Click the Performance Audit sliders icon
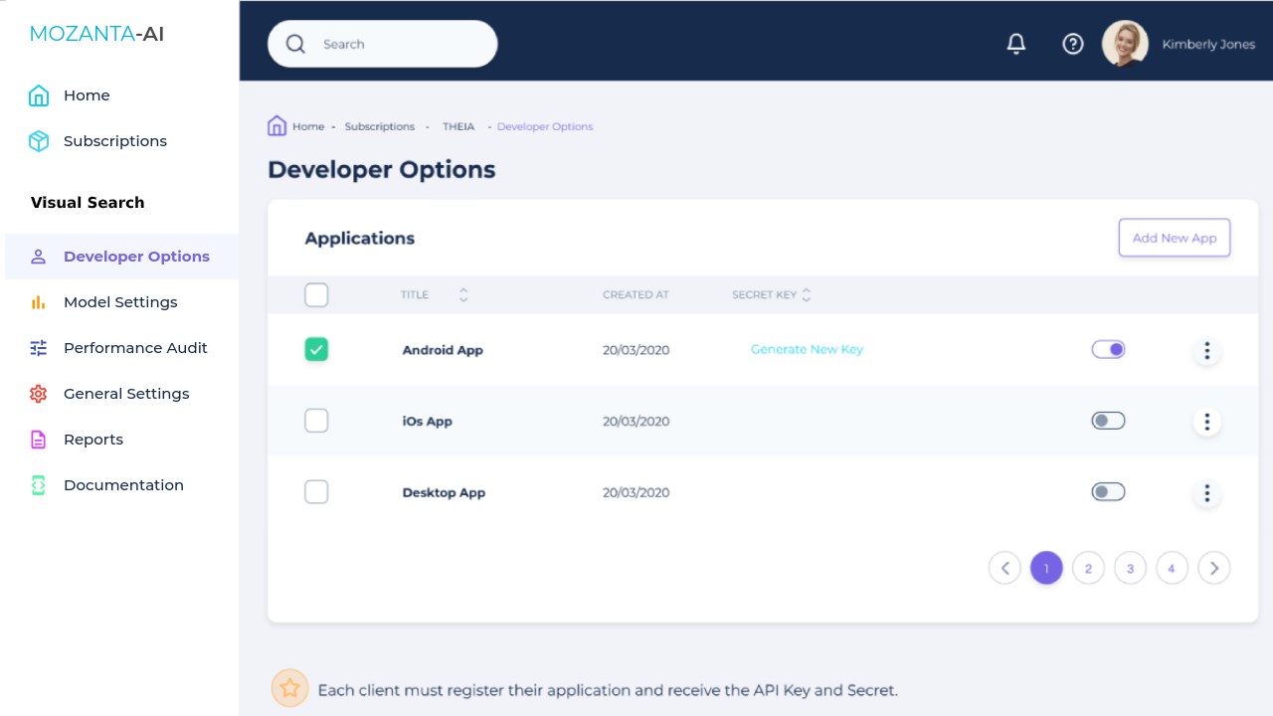 (x=39, y=348)
